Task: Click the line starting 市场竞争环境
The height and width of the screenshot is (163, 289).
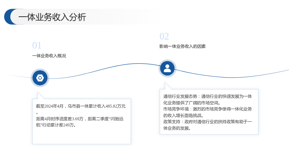Action: [x=207, y=109]
